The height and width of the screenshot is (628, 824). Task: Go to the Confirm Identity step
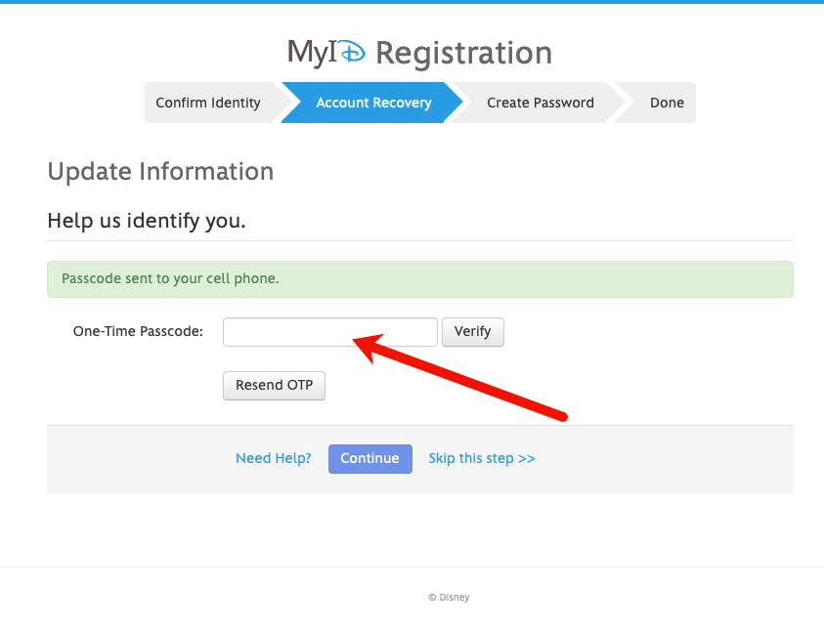click(x=208, y=103)
